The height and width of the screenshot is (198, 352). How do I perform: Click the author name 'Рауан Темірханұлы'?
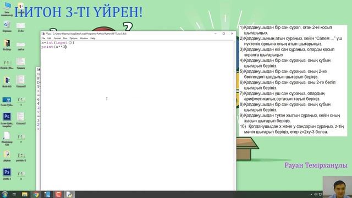click(316, 166)
